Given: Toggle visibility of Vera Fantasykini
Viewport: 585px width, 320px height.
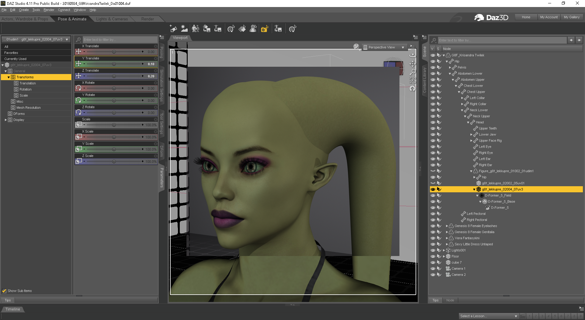Looking at the screenshot, I should [433, 238].
